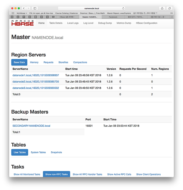Go to Home in HBase navbar
The height and width of the screenshot is (190, 183).
coord(41,23)
